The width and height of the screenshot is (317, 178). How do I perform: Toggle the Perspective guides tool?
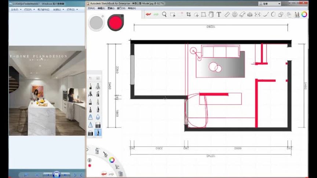tap(250, 14)
